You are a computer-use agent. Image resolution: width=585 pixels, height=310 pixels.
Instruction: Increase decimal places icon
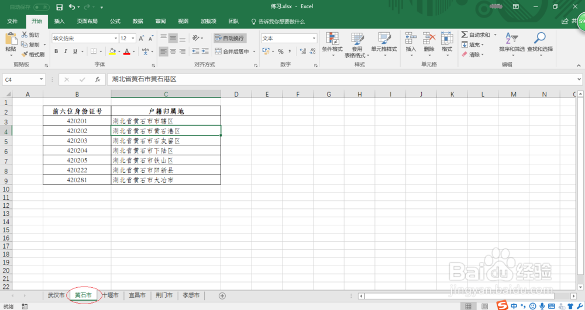click(302, 51)
